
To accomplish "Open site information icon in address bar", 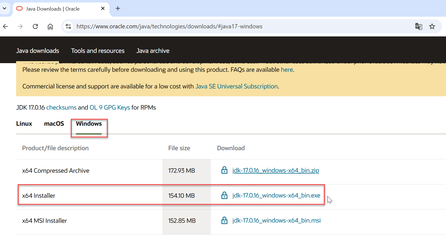I will (68, 26).
